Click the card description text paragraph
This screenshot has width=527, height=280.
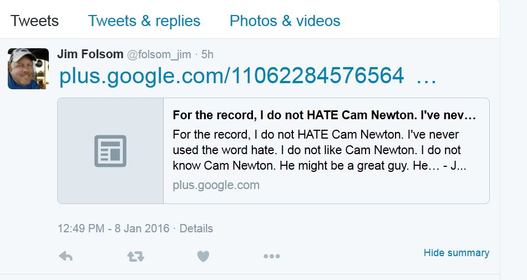tap(320, 150)
